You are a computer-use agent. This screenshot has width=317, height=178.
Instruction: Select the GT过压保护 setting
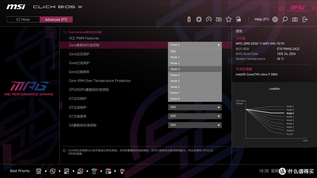(77, 98)
